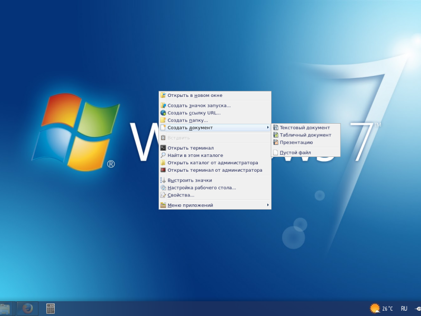Select 'Открыть терминал от администратора'
This screenshot has height=316, width=421.
coord(215,170)
